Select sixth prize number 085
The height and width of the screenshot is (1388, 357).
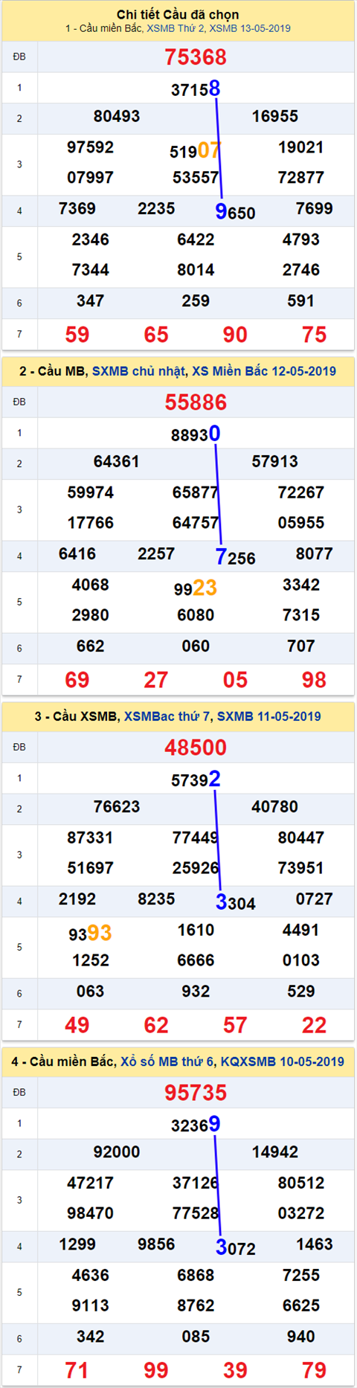(196, 1336)
